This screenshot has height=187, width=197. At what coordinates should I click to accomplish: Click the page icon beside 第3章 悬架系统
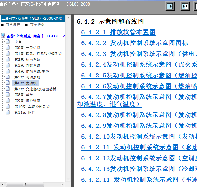[x=8, y=65]
